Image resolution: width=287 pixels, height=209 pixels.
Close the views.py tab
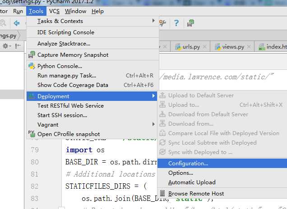249,47
